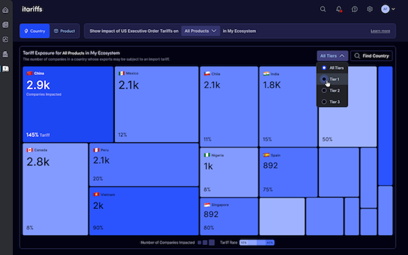Open the company building icon in sidebar

tap(5, 54)
